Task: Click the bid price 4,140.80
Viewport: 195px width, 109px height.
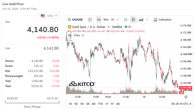Action: pyautogui.click(x=43, y=29)
